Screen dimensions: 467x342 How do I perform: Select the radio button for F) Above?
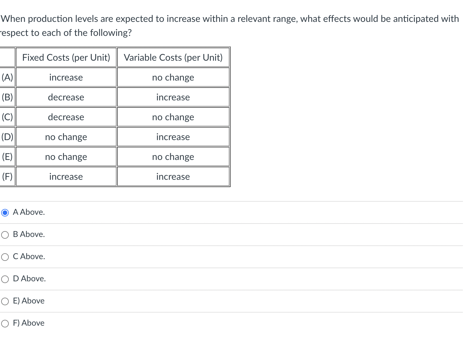tap(5, 323)
